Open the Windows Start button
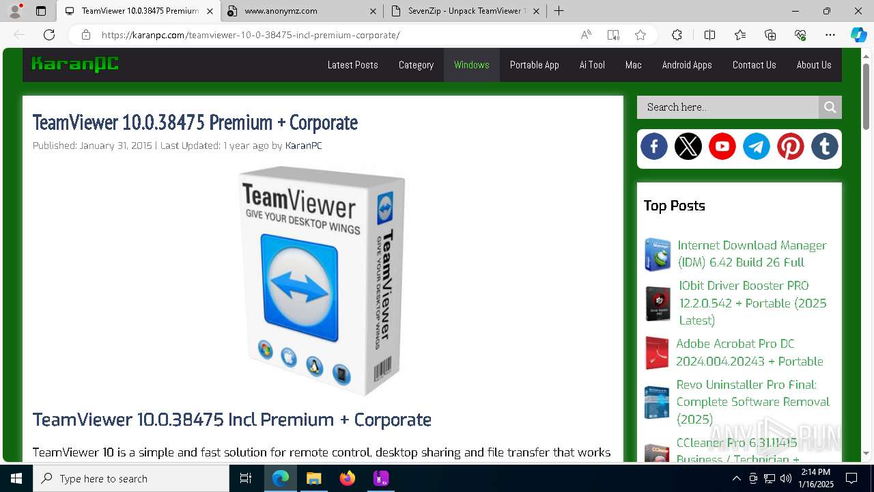This screenshot has width=874, height=492. [x=16, y=478]
